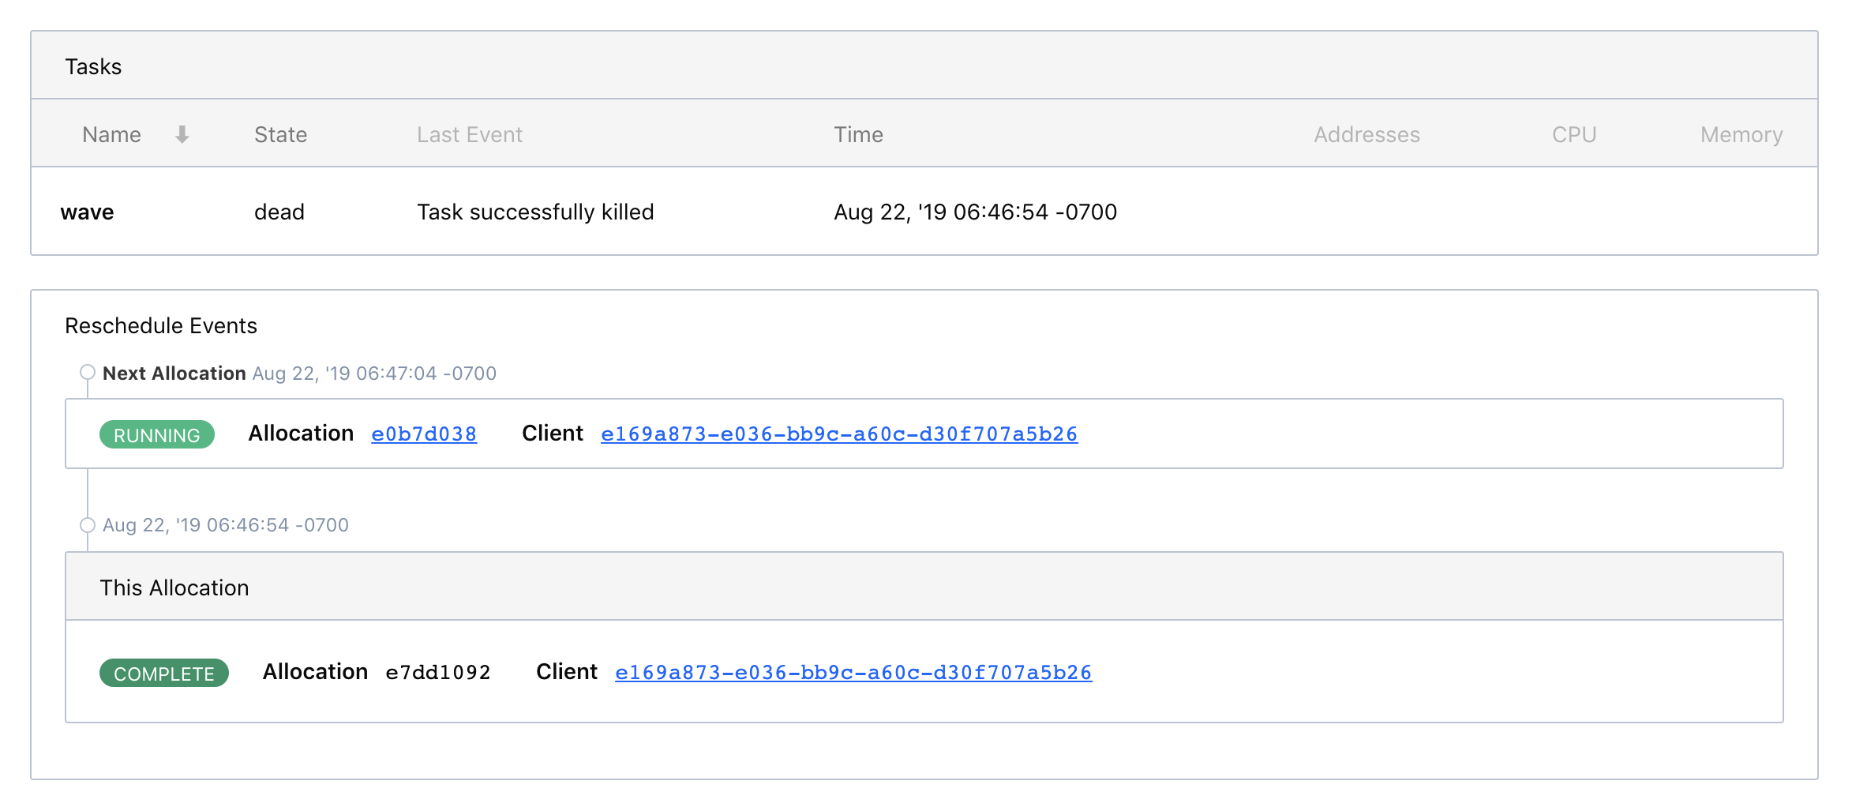This screenshot has height=807, width=1852.
Task: Click the 'Task successfully killed' event text
Action: [535, 212]
